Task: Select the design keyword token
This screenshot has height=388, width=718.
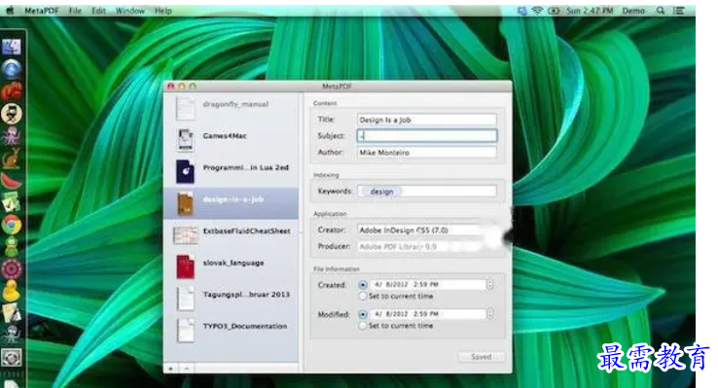Action: [381, 192]
